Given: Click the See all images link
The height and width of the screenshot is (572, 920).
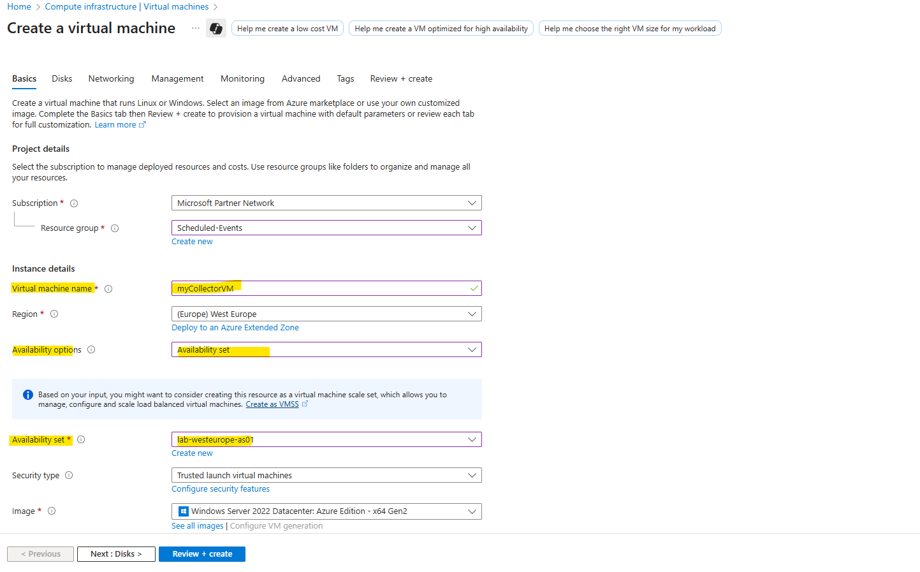Looking at the screenshot, I should (198, 526).
